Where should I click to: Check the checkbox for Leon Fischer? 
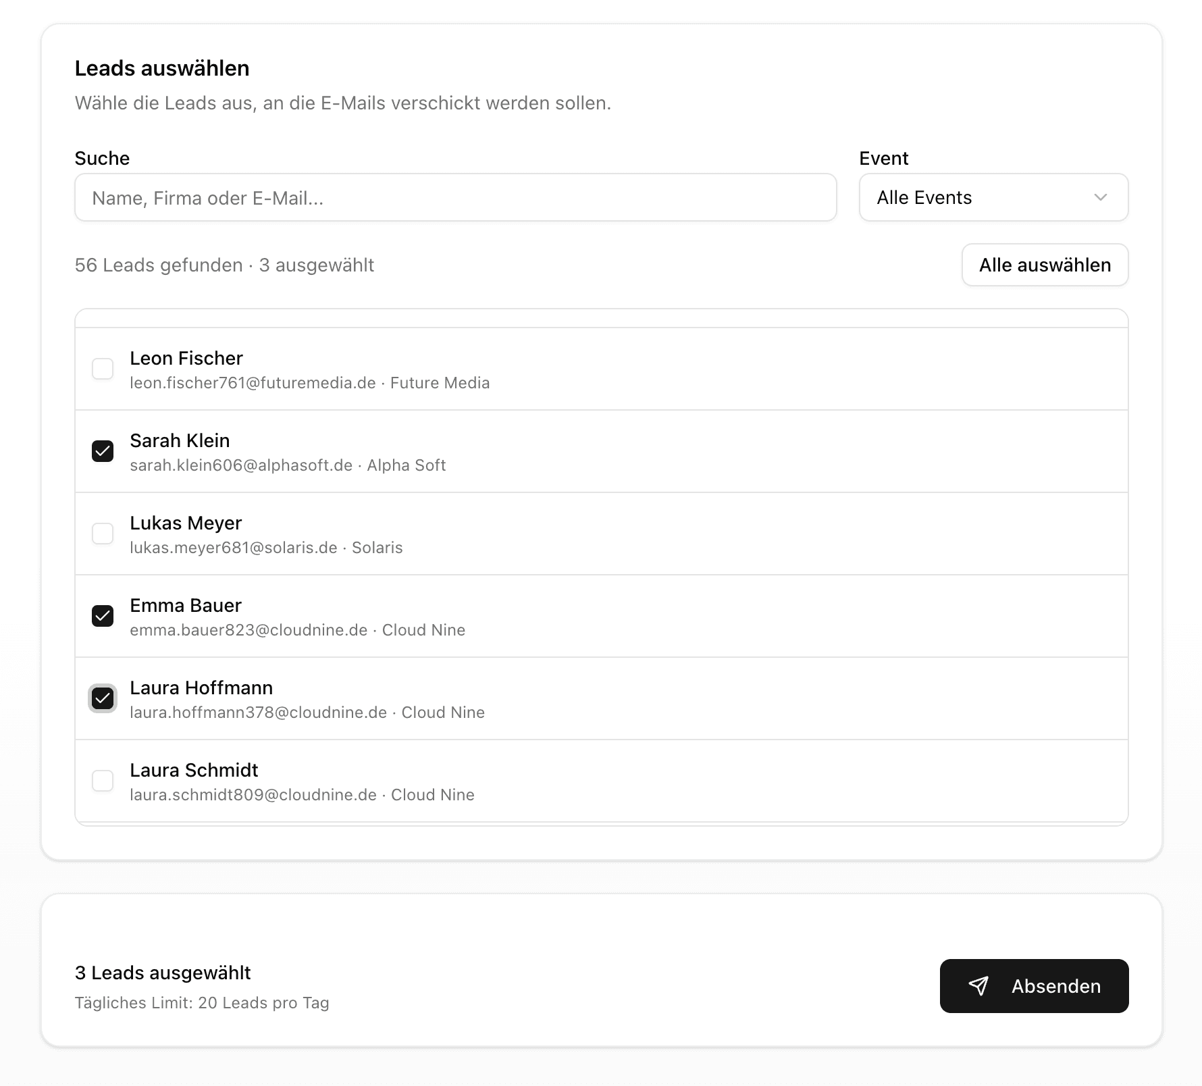coord(103,369)
